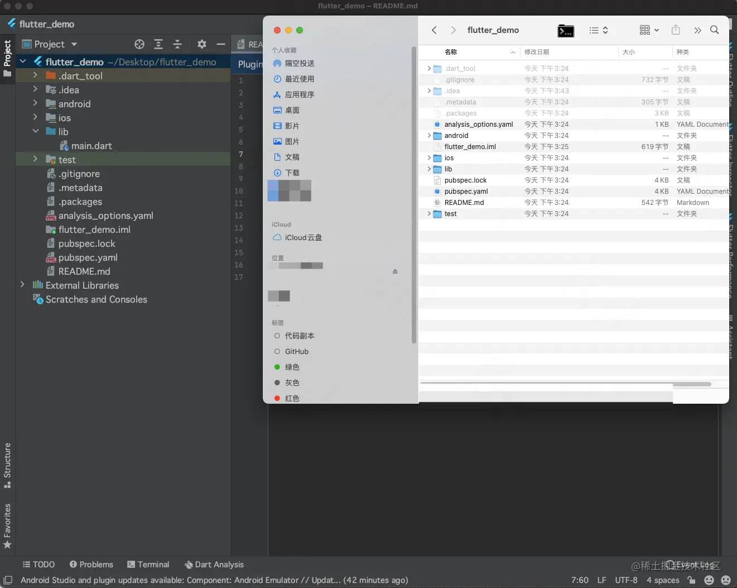737x588 pixels.
Task: Eject the disk in Finder sidebar
Action: (x=395, y=271)
